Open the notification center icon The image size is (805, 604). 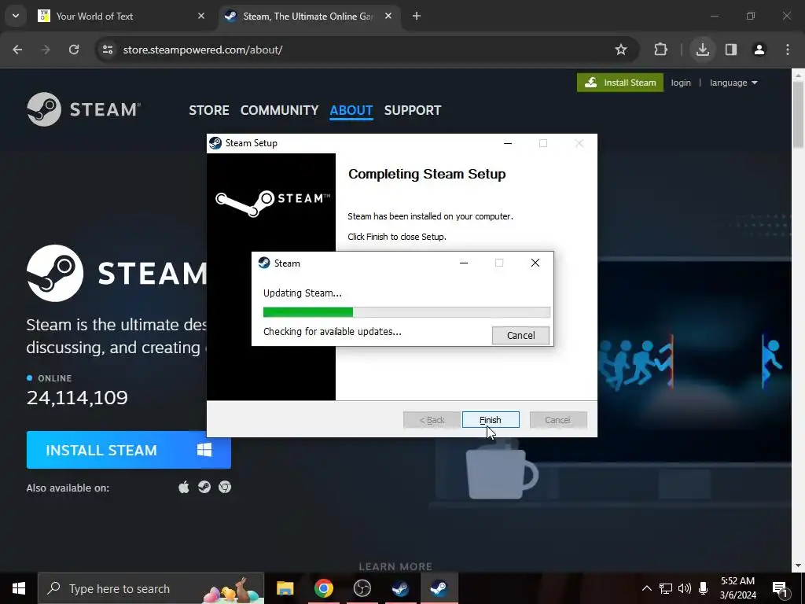(780, 588)
